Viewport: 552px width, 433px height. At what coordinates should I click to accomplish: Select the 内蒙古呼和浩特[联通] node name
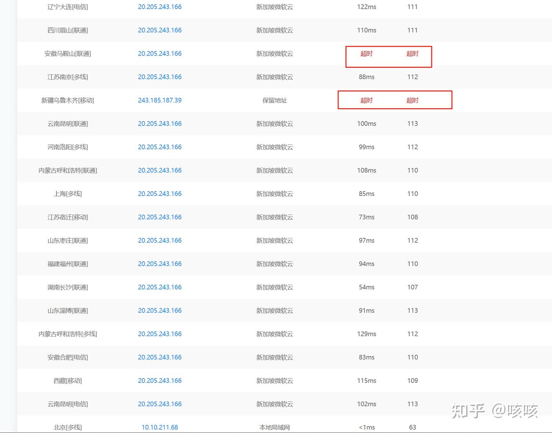(68, 171)
